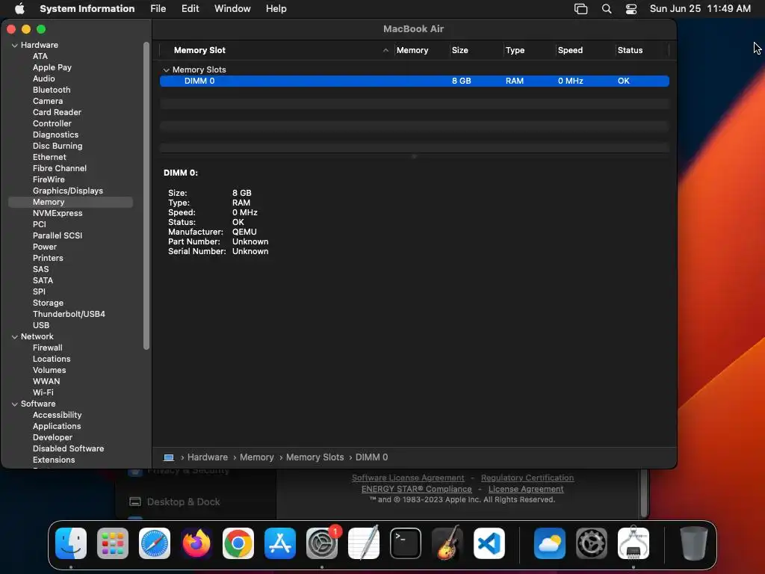765x574 pixels.
Task: Open the License Agreement link
Action: pos(526,489)
